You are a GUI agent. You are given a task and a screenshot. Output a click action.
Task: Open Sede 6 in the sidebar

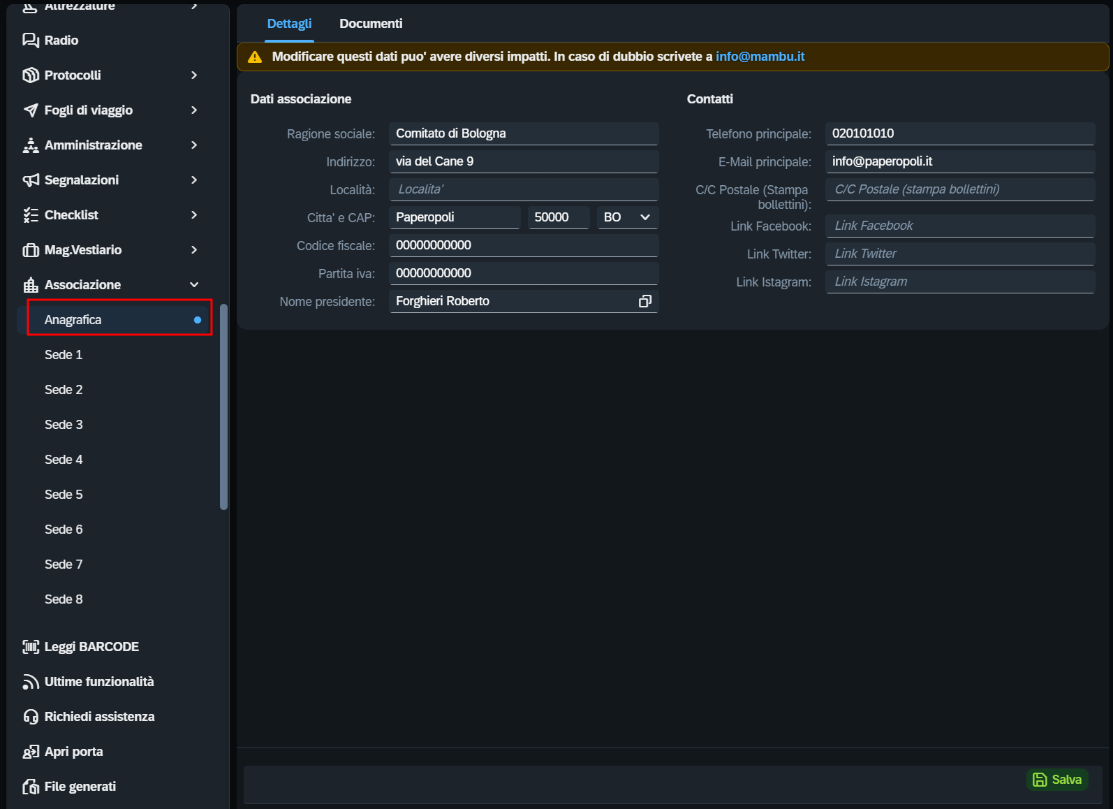(64, 530)
